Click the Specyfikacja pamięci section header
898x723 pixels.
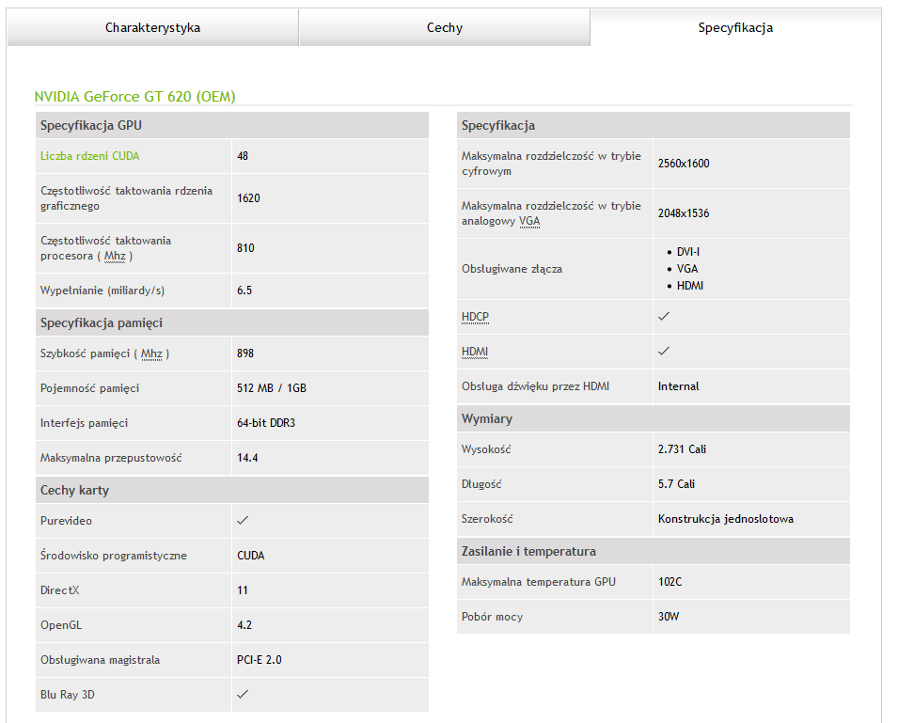click(232, 322)
